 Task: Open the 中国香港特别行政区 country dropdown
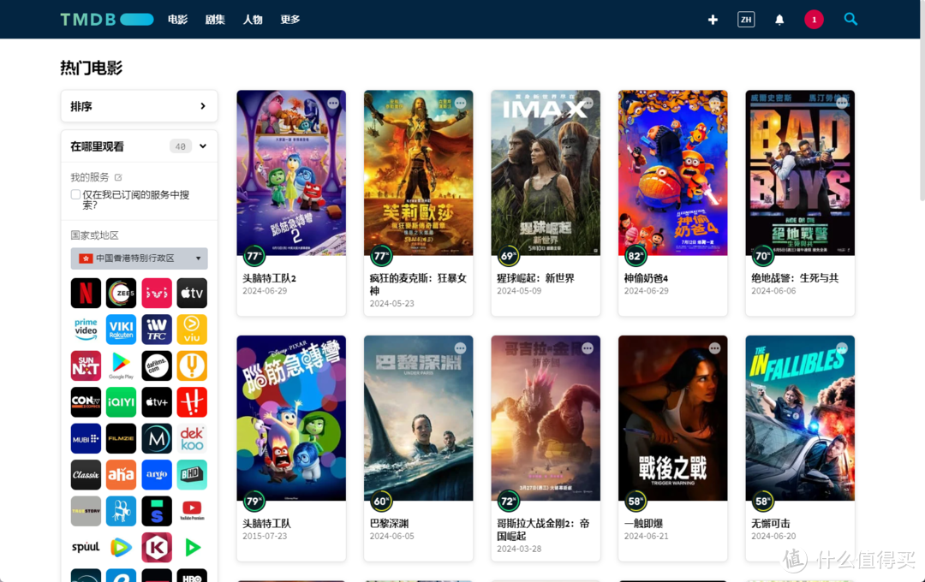tap(140, 258)
